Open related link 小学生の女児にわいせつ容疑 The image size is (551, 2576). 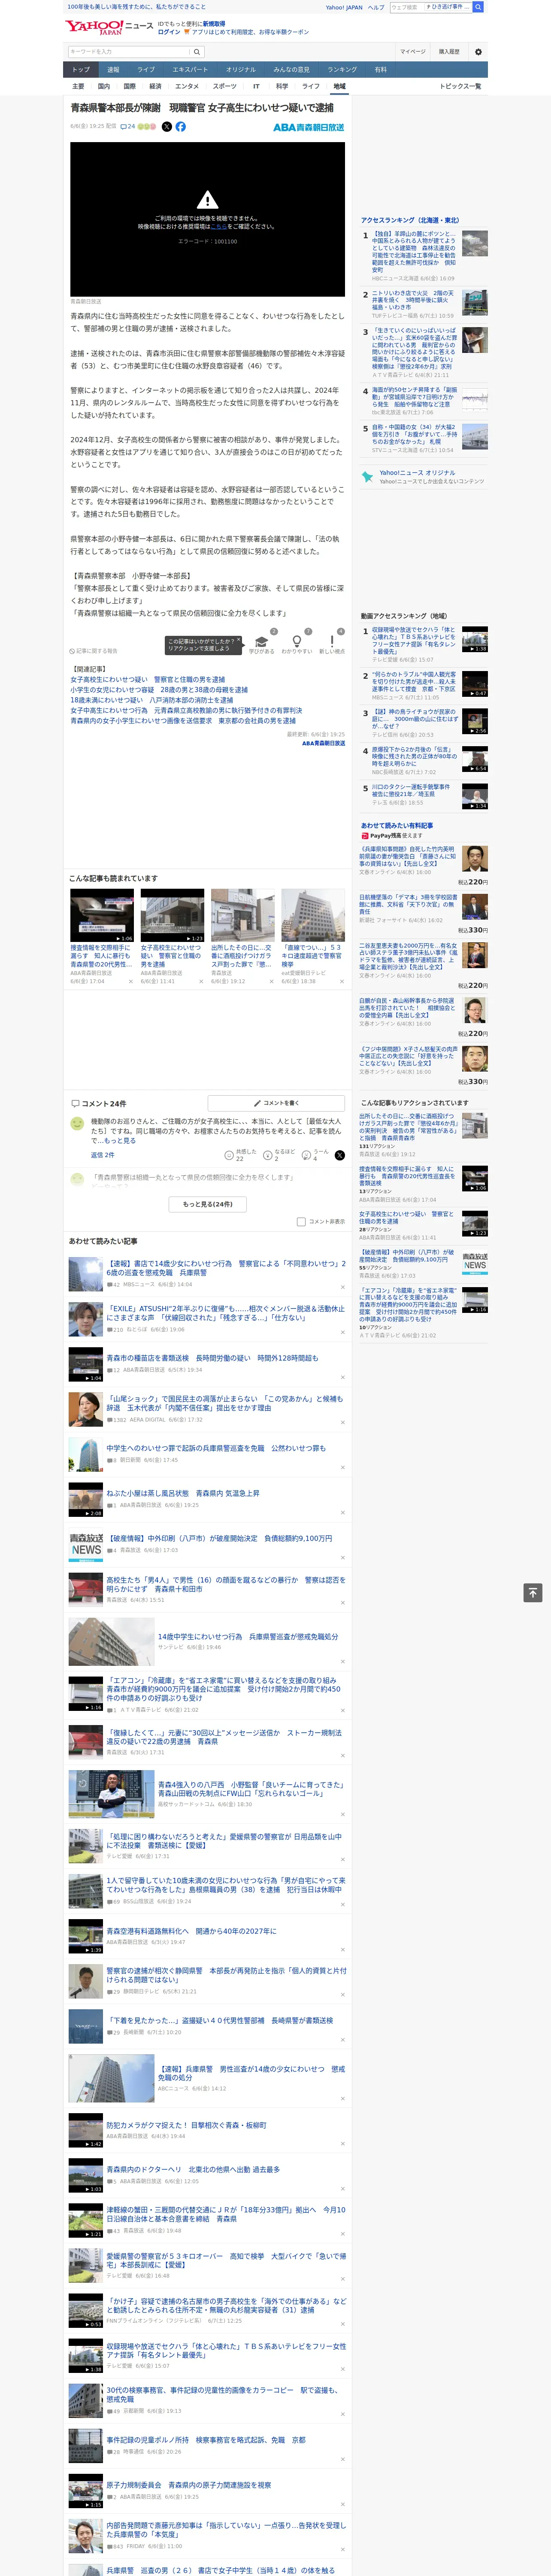tap(159, 690)
